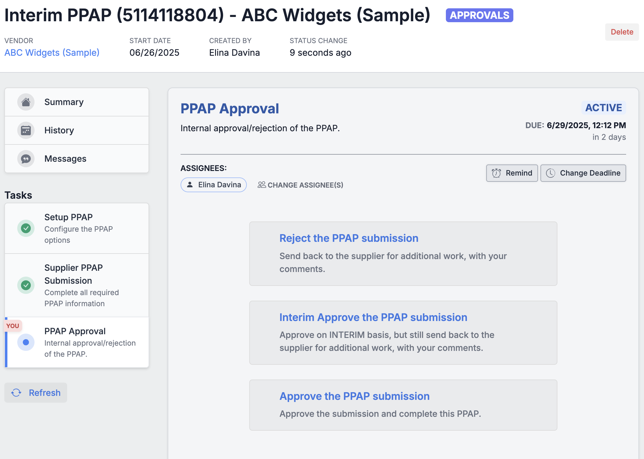Screen dimensions: 644x459
Task: Click the Messages speech bubble icon
Action: point(26,159)
